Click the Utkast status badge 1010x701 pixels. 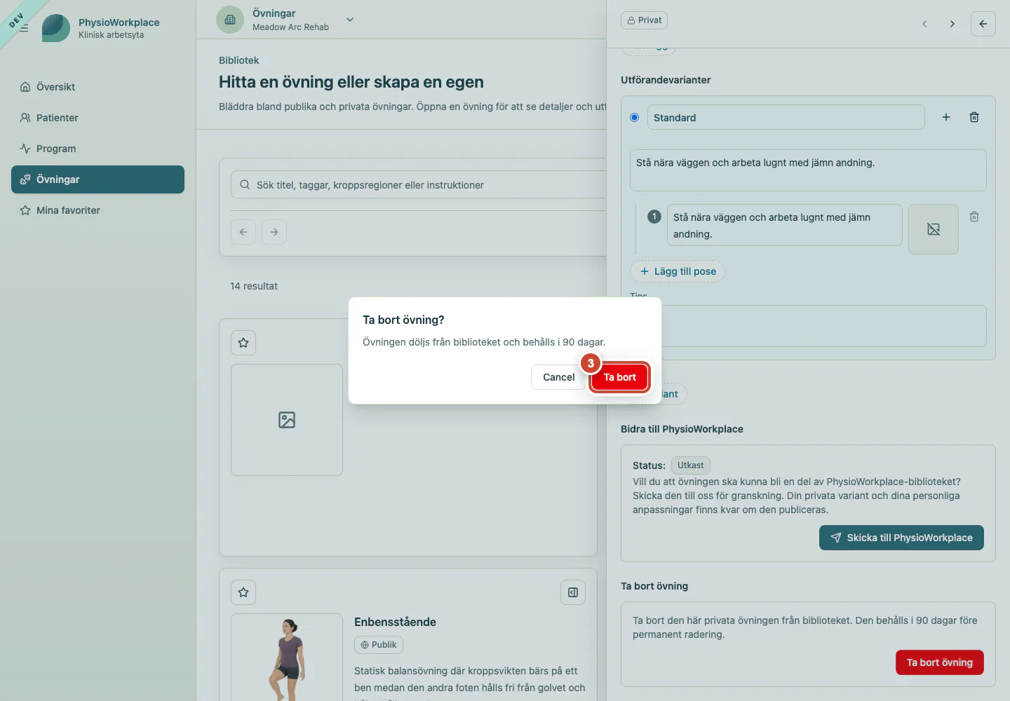(x=691, y=465)
